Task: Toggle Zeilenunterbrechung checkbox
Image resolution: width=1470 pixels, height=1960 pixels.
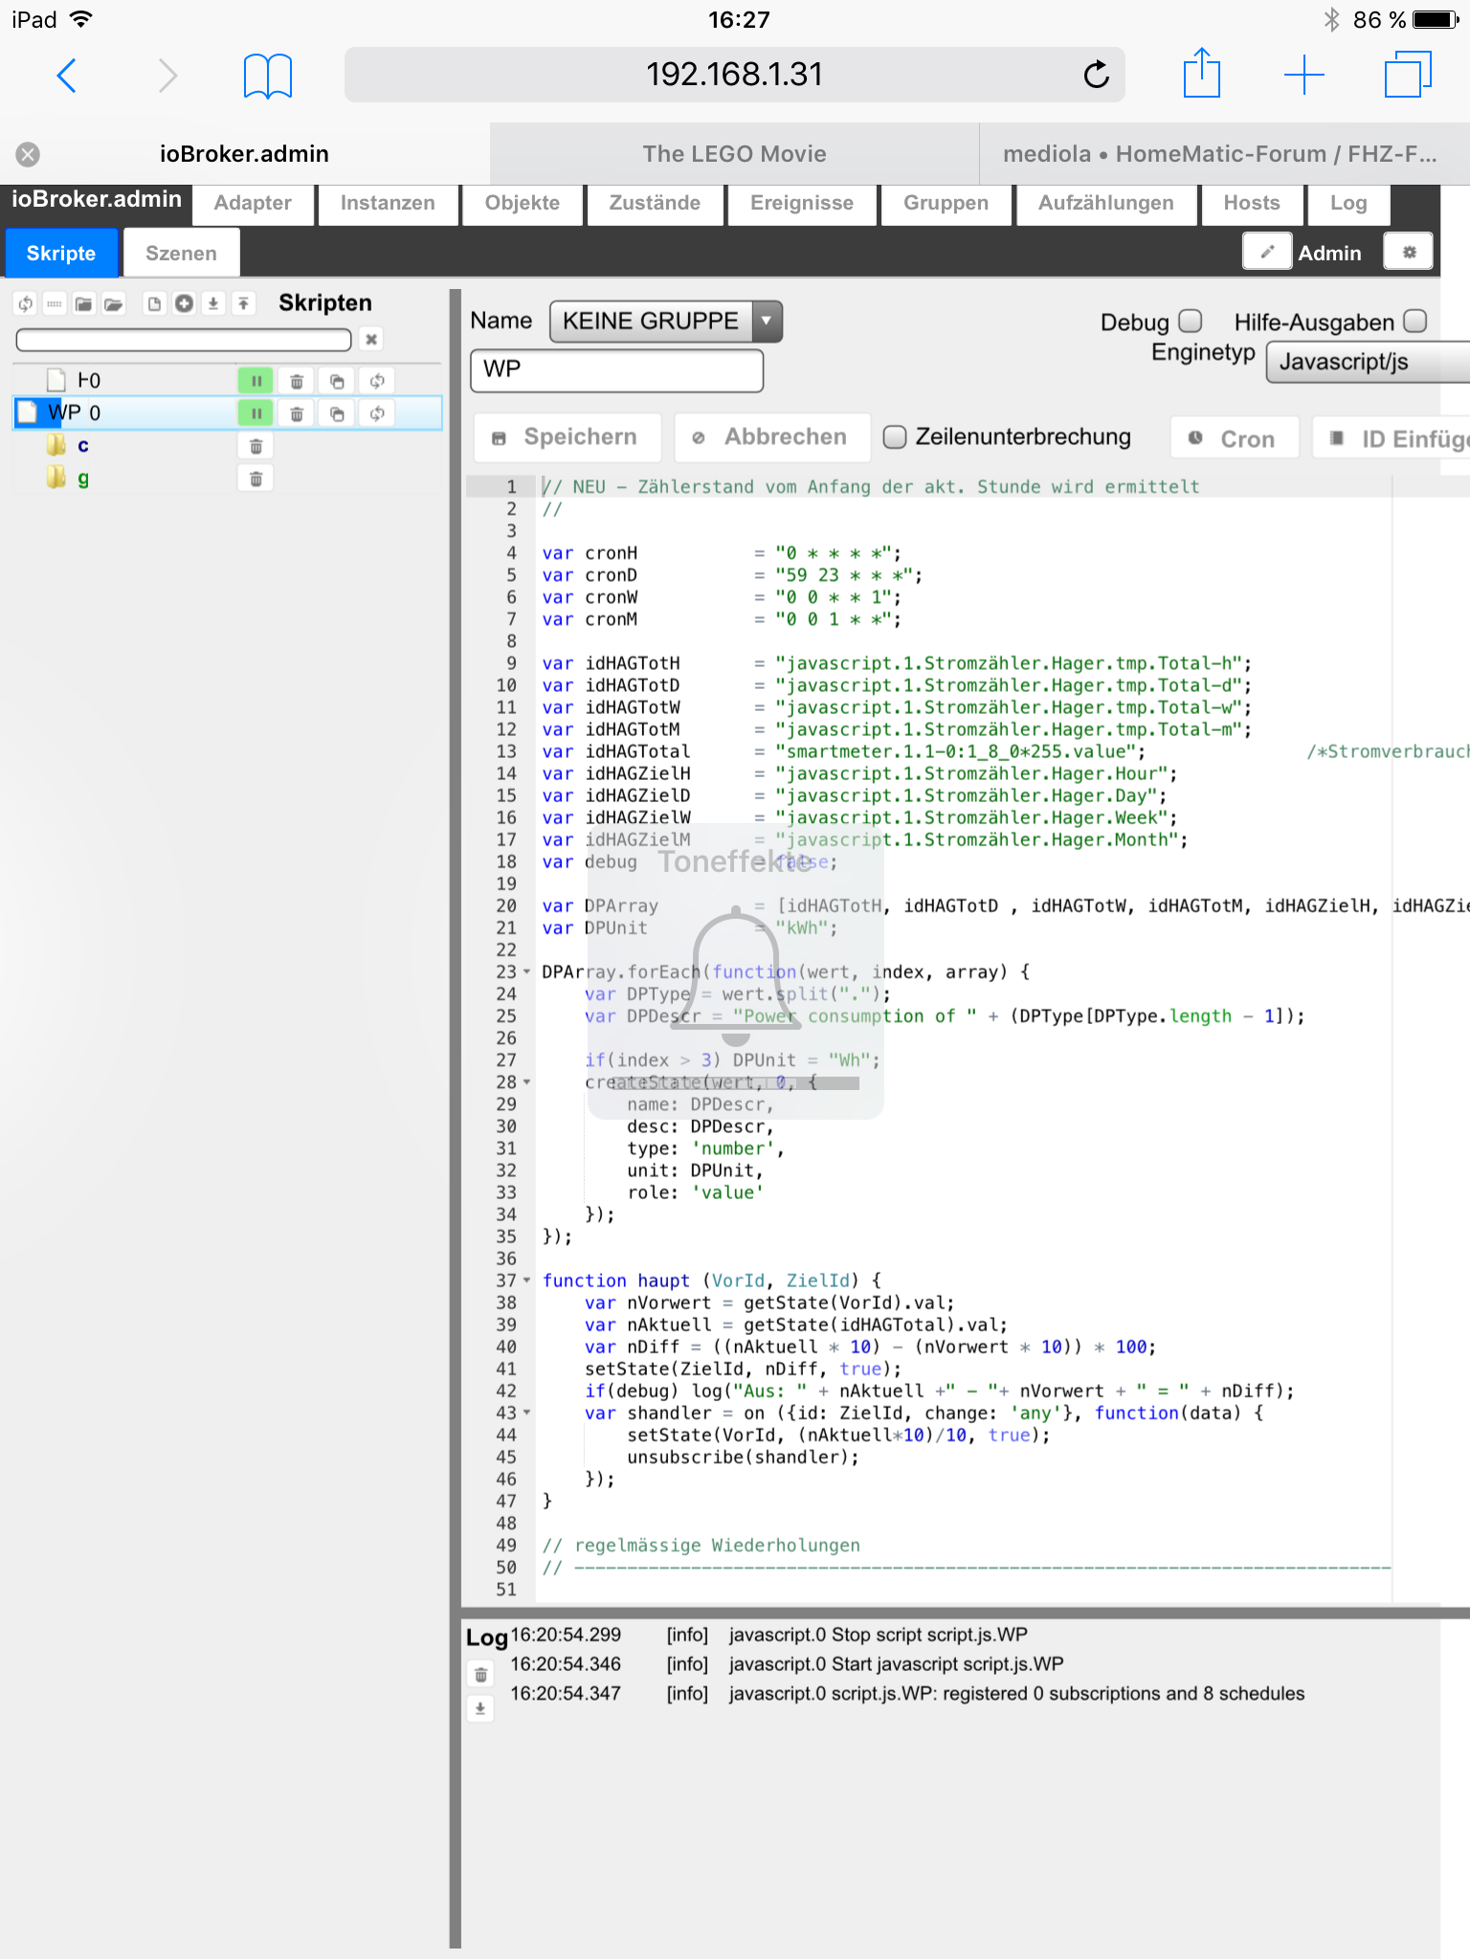Action: point(895,437)
